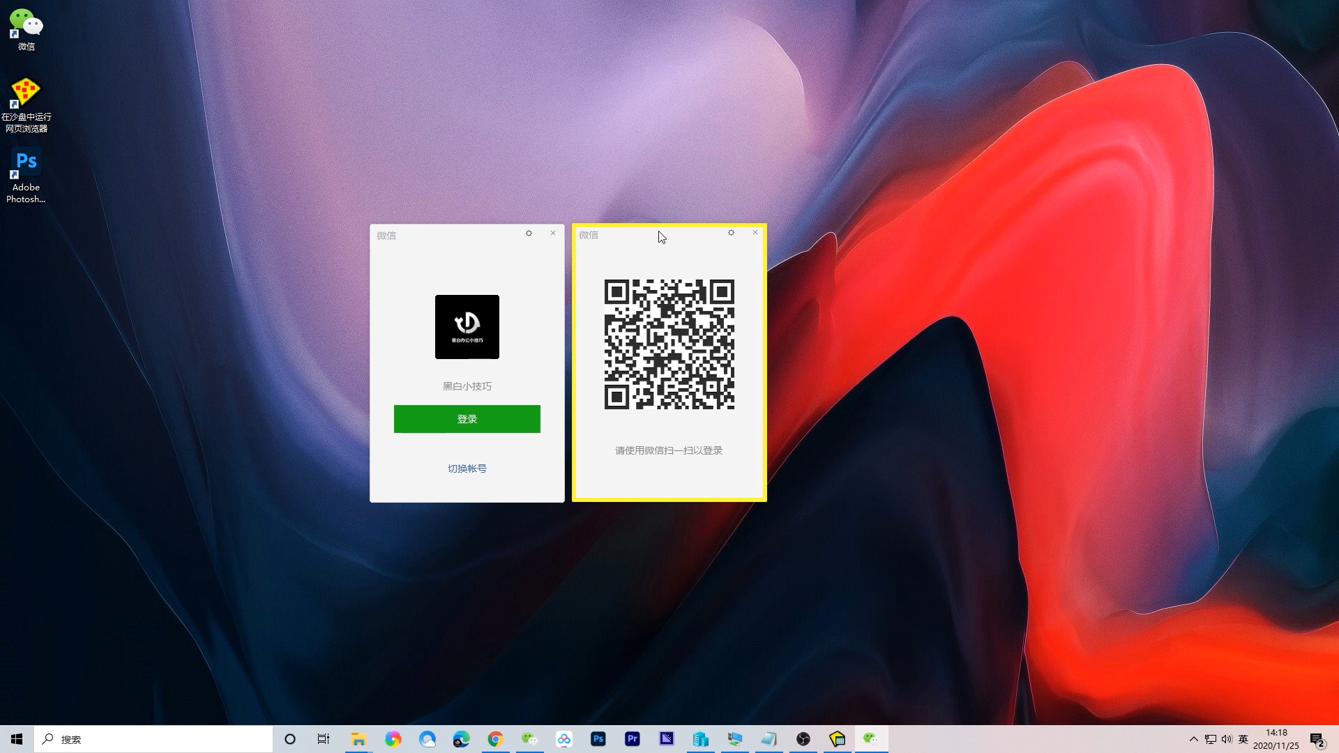Open settings gear in the QR code WeChat window
Viewport: 1339px width, 753px height.
point(731,233)
